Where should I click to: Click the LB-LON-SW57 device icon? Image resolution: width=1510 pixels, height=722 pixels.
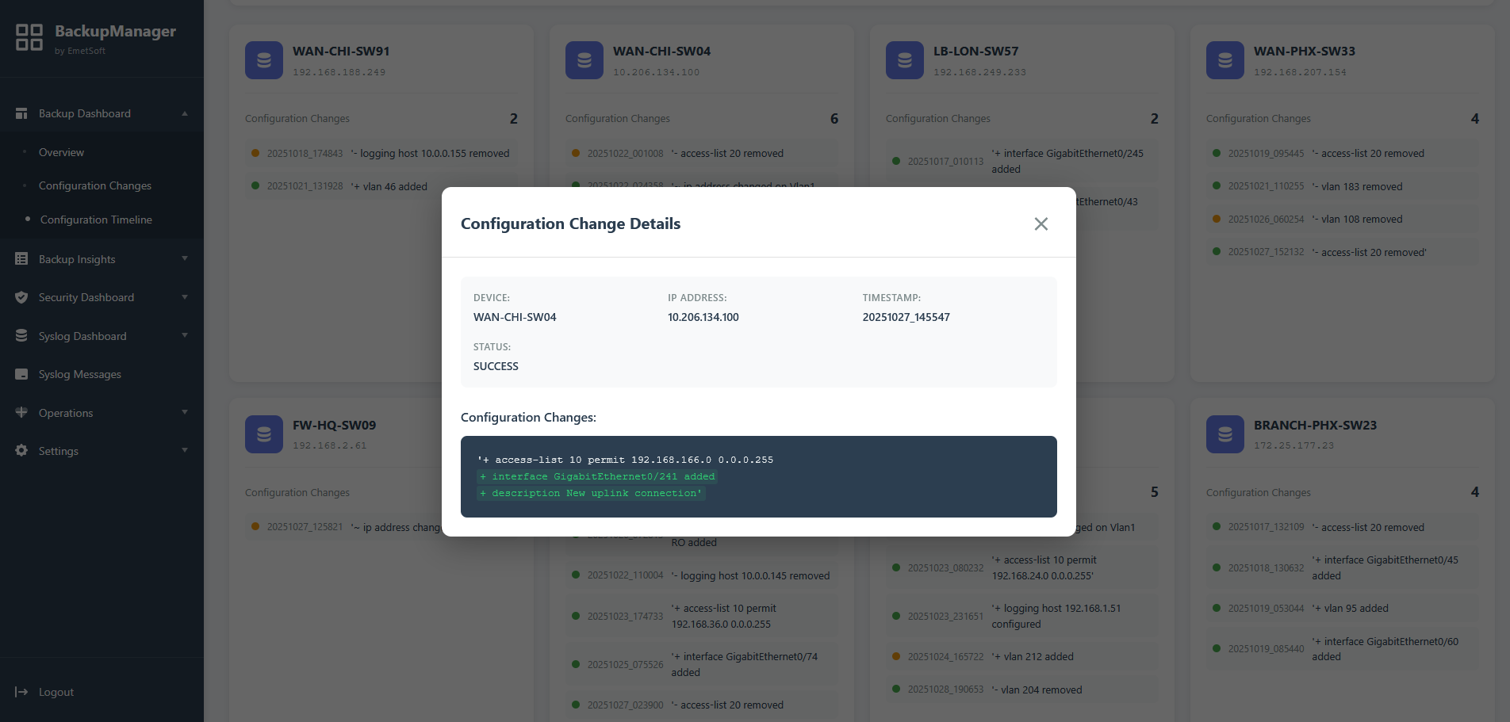(904, 59)
